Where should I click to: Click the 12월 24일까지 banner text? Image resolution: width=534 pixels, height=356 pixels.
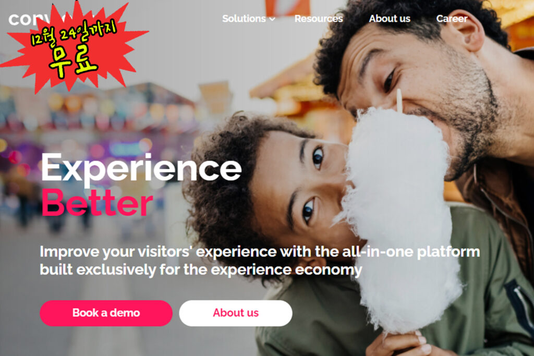point(74,33)
